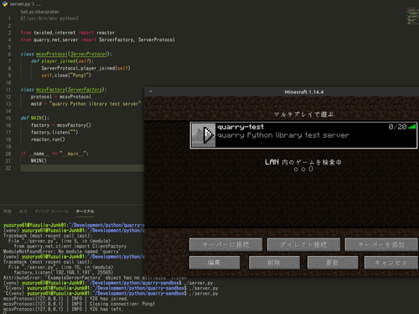419x314 pixels.
Task: Select the quarry-test server entry
Action: [x=303, y=135]
